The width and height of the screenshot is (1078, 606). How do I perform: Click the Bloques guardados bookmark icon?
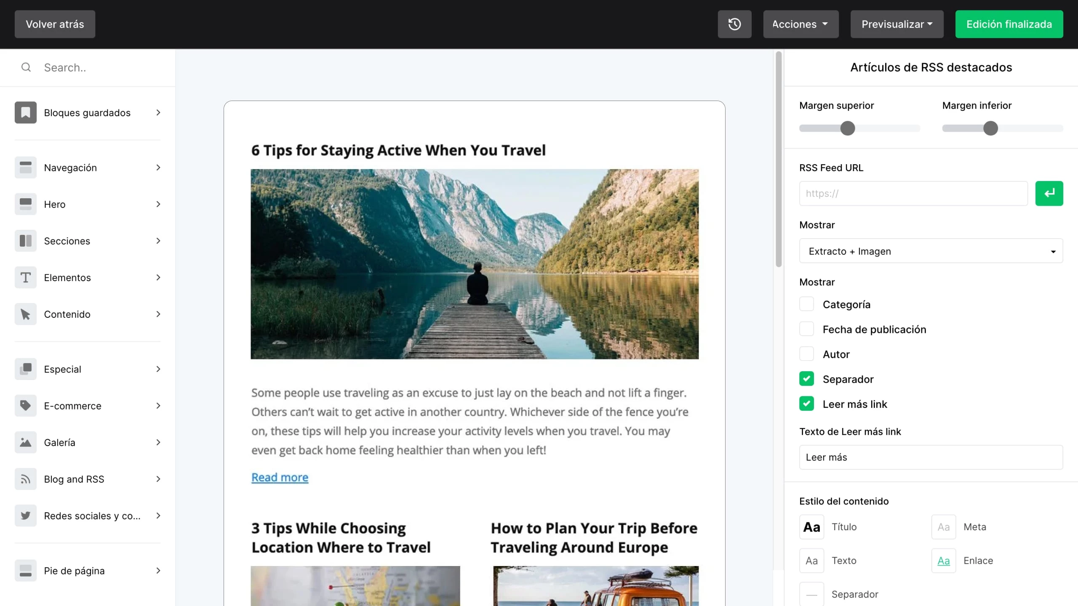click(25, 112)
